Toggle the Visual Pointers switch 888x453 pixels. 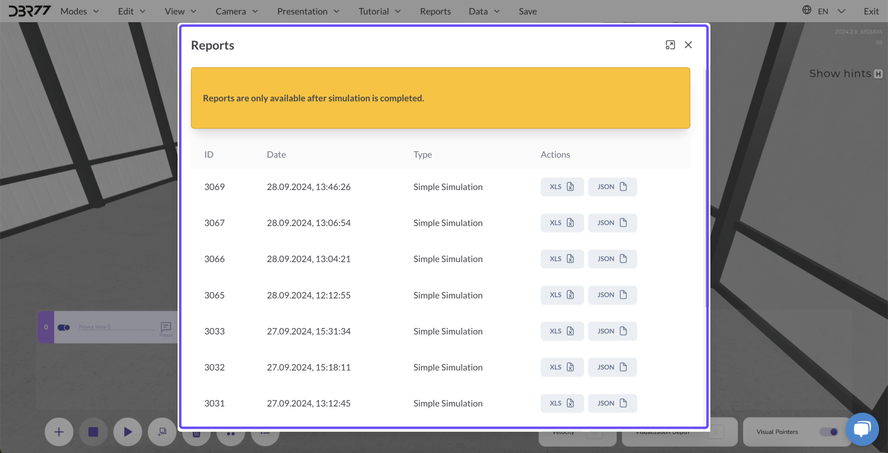pos(829,432)
